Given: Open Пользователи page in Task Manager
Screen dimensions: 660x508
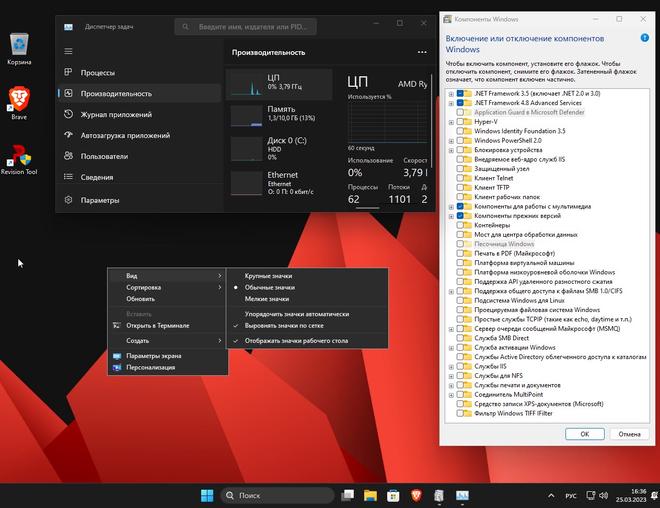Looking at the screenshot, I should point(140,156).
